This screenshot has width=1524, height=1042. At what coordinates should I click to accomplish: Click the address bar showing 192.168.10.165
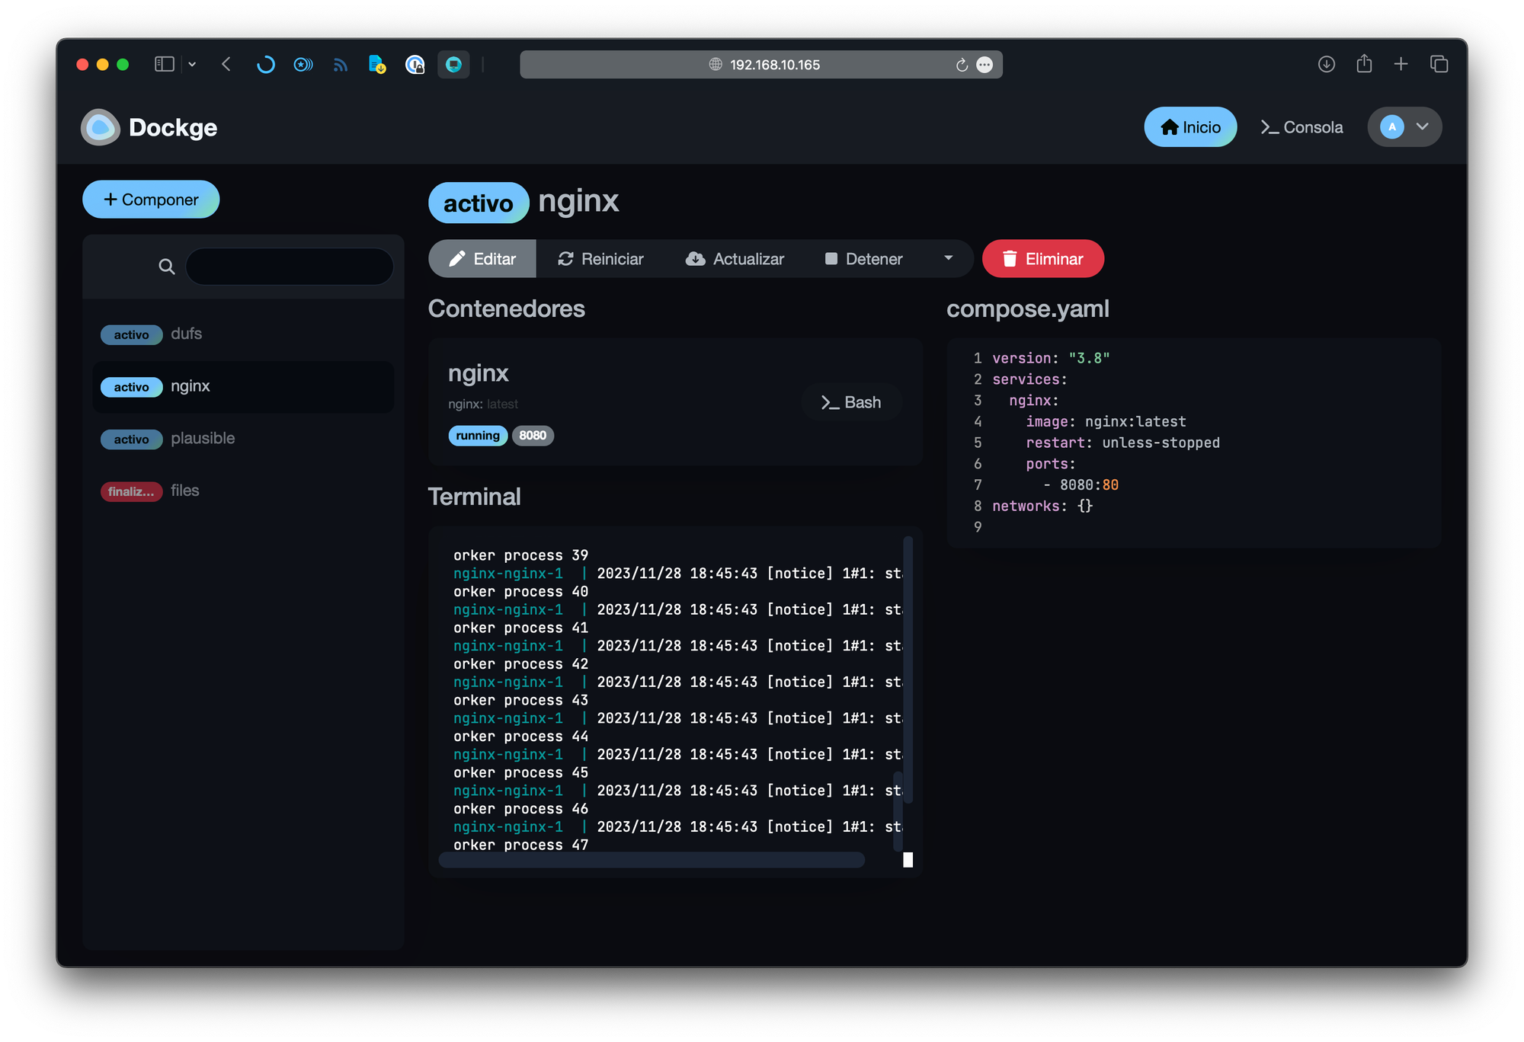761,65
